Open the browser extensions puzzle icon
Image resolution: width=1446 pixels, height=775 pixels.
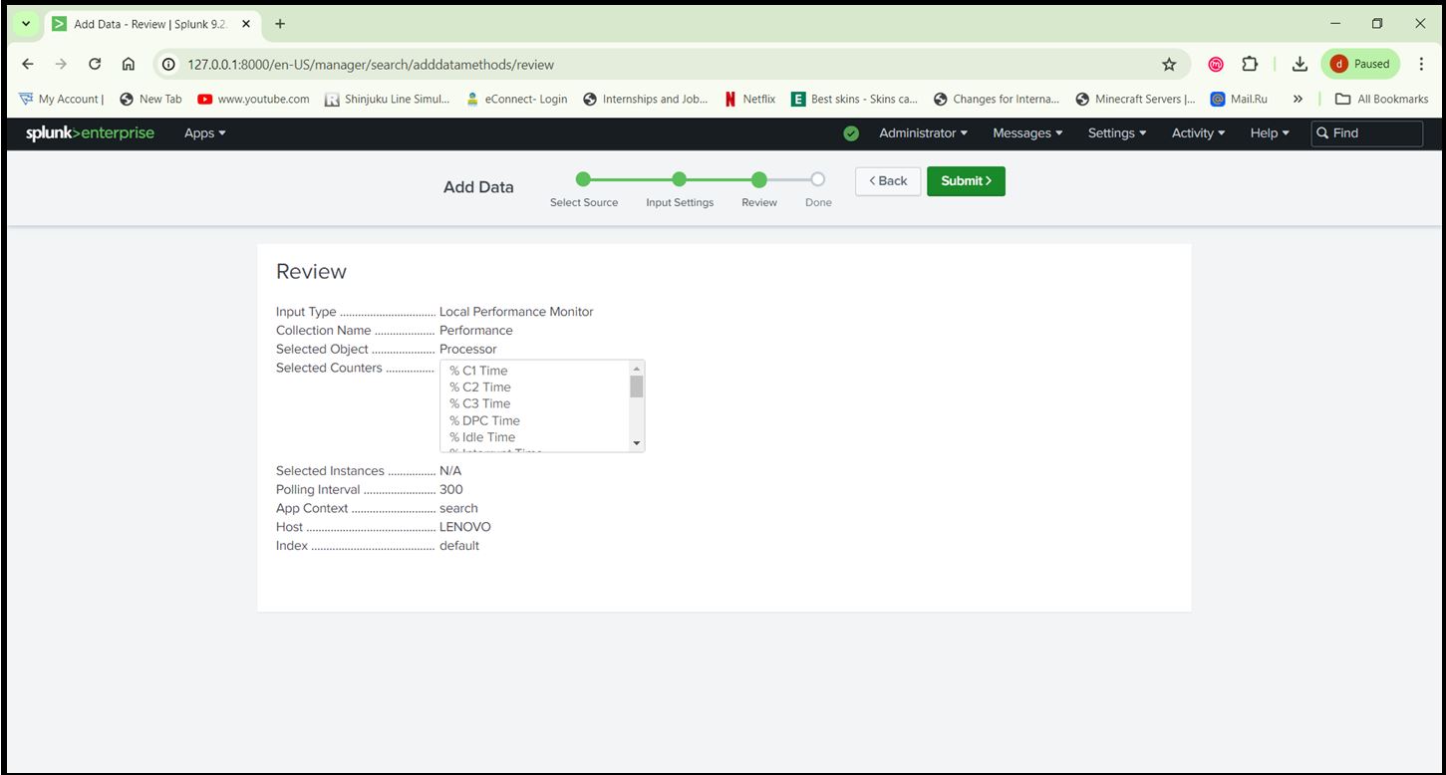tap(1250, 64)
